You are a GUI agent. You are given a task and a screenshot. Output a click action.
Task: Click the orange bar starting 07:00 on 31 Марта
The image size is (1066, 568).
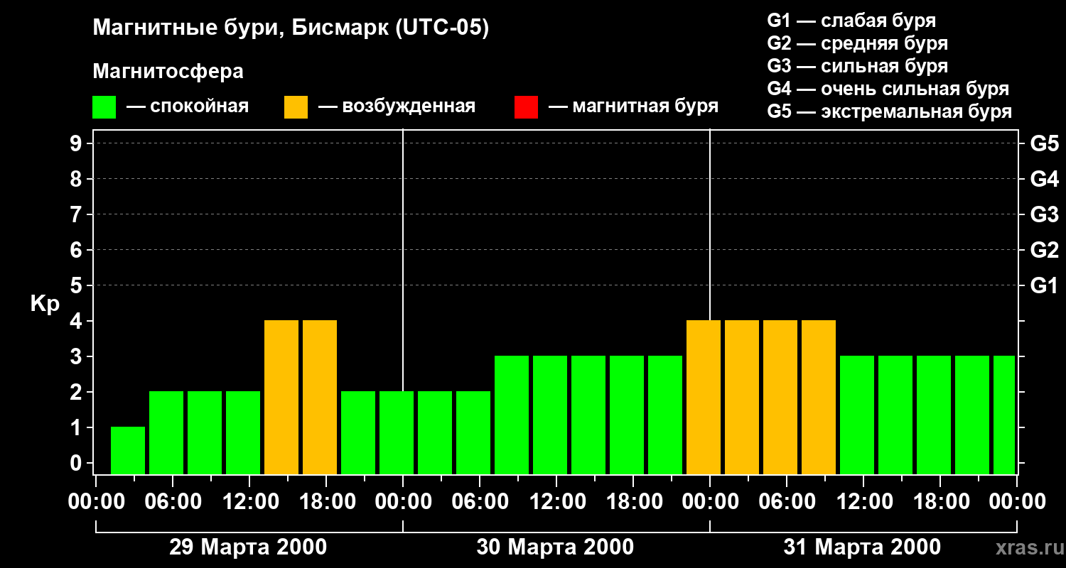pyautogui.click(x=819, y=397)
